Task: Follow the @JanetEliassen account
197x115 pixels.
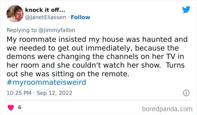Action: coord(80,17)
